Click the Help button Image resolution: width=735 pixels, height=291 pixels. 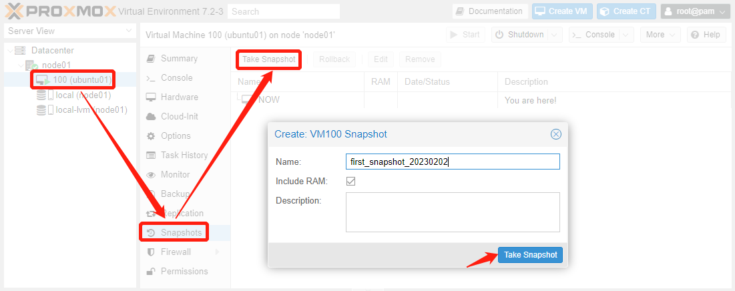[706, 35]
